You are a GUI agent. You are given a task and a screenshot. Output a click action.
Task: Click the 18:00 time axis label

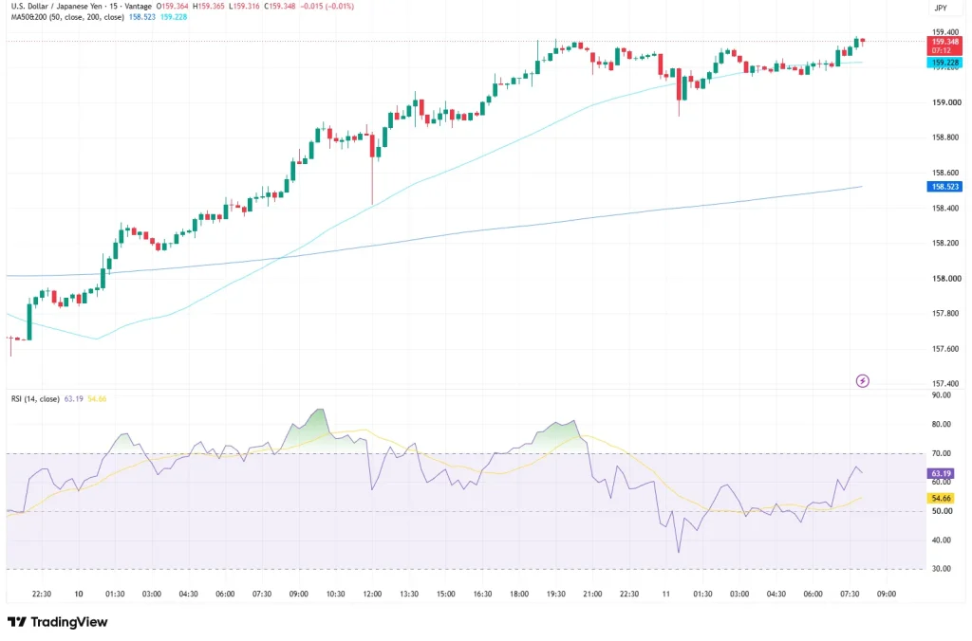[x=519, y=594]
